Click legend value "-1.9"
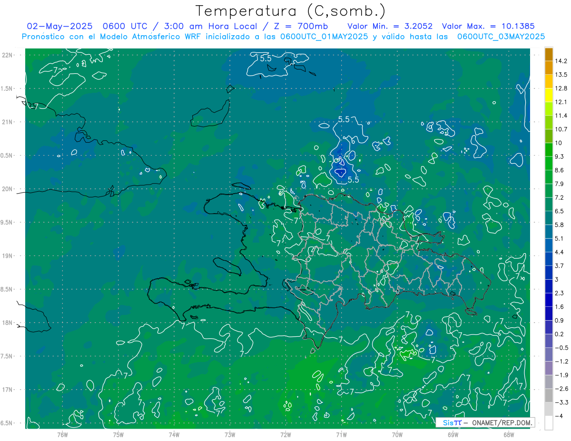This screenshot has height=441, width=571. click(x=561, y=375)
